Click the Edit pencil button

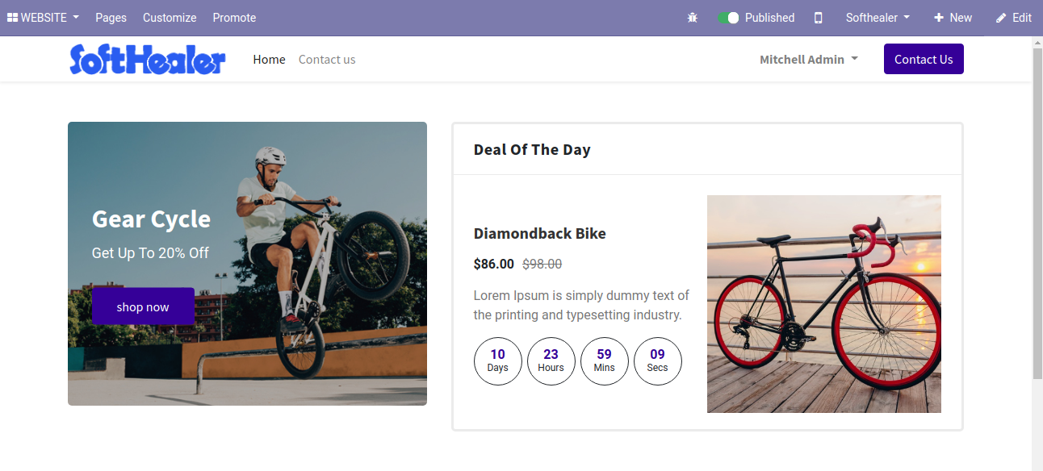pyautogui.click(x=1014, y=18)
